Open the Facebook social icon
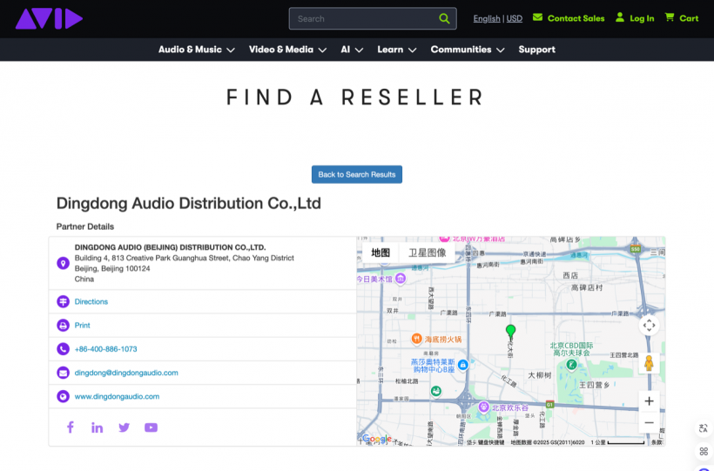Screen dimensions: 714x471 [x=71, y=427]
